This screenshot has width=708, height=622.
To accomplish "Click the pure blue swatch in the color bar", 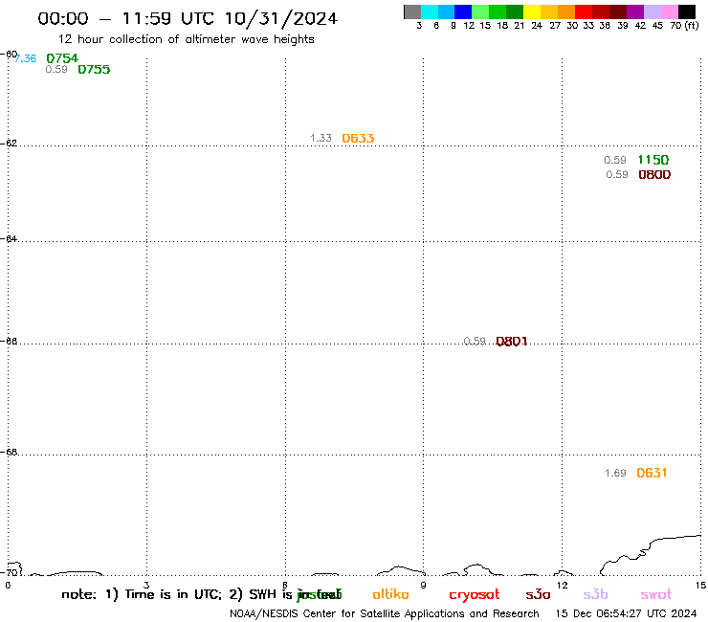I will point(463,11).
